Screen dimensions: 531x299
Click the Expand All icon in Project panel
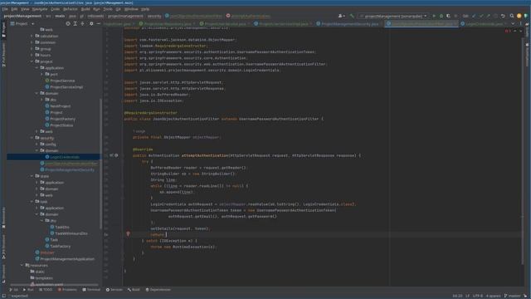[76, 24]
